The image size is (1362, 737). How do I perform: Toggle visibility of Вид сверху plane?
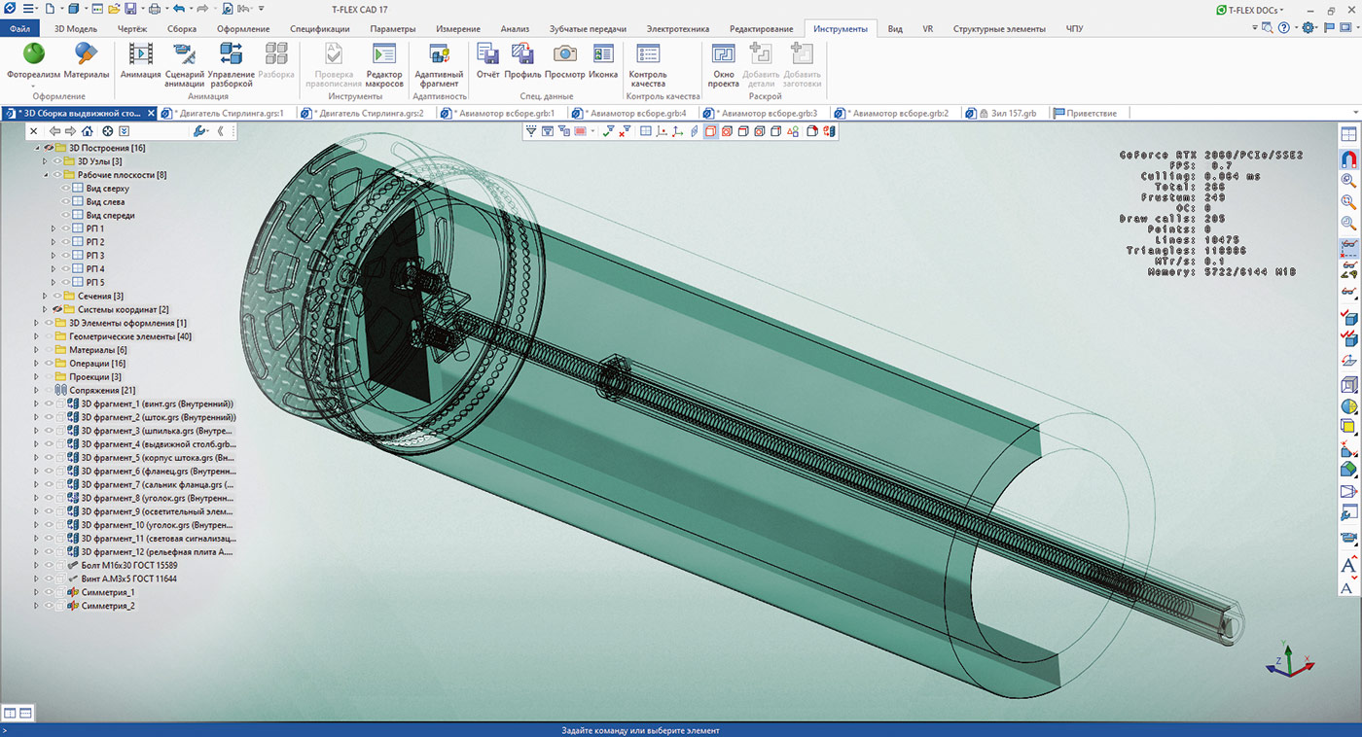click(65, 188)
